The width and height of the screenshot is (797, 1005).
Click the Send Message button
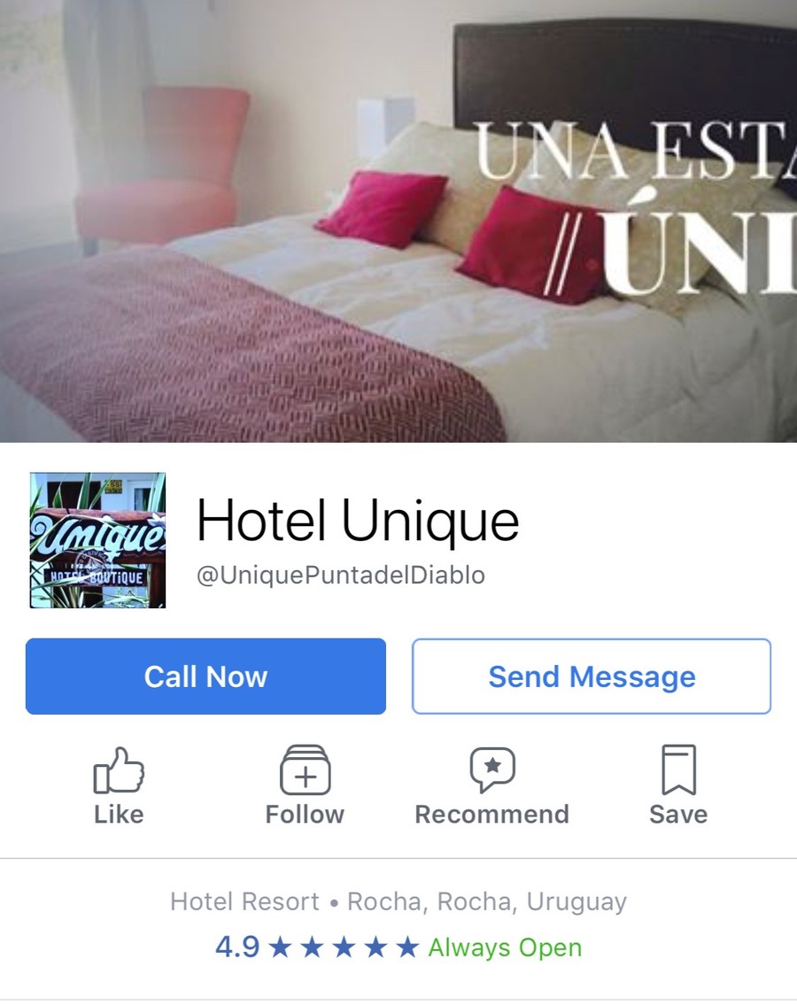(592, 676)
